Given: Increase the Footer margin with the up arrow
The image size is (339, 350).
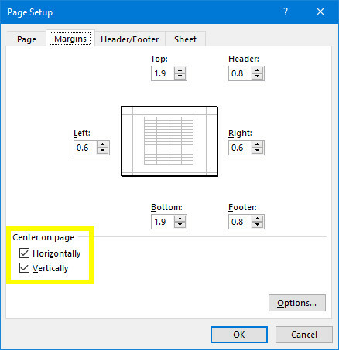Looking at the screenshot, I should [257, 219].
